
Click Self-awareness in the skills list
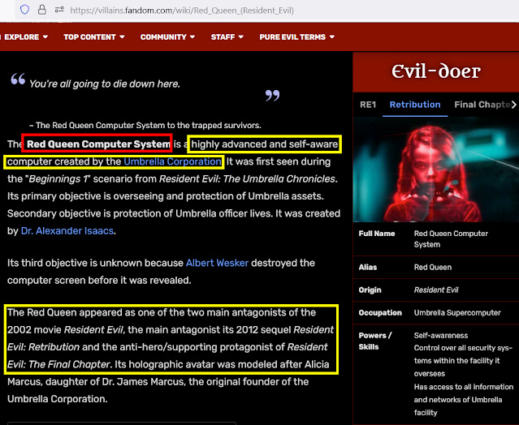(441, 336)
